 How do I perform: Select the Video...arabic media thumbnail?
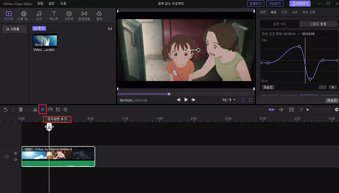(45, 41)
